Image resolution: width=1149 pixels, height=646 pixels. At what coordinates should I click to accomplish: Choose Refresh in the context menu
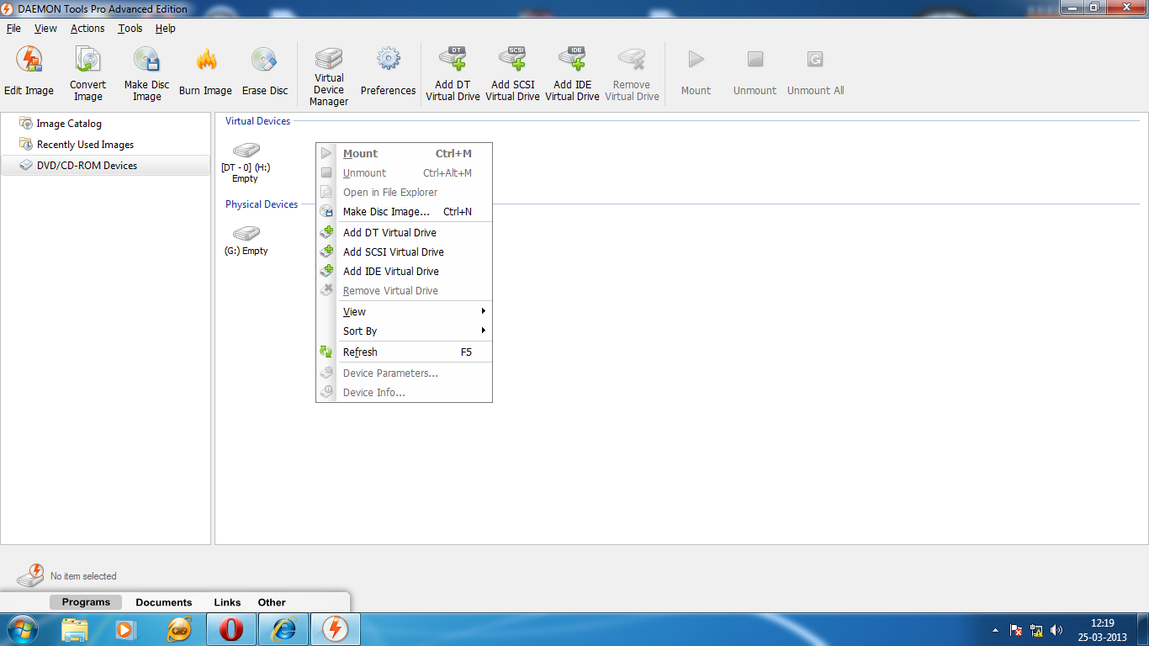[x=404, y=352]
